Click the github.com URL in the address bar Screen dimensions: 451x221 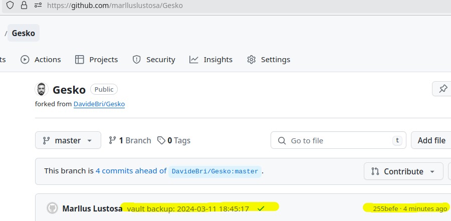114,6
